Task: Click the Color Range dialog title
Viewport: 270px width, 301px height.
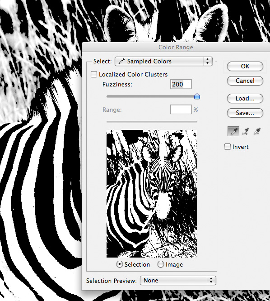Action: (x=176, y=47)
